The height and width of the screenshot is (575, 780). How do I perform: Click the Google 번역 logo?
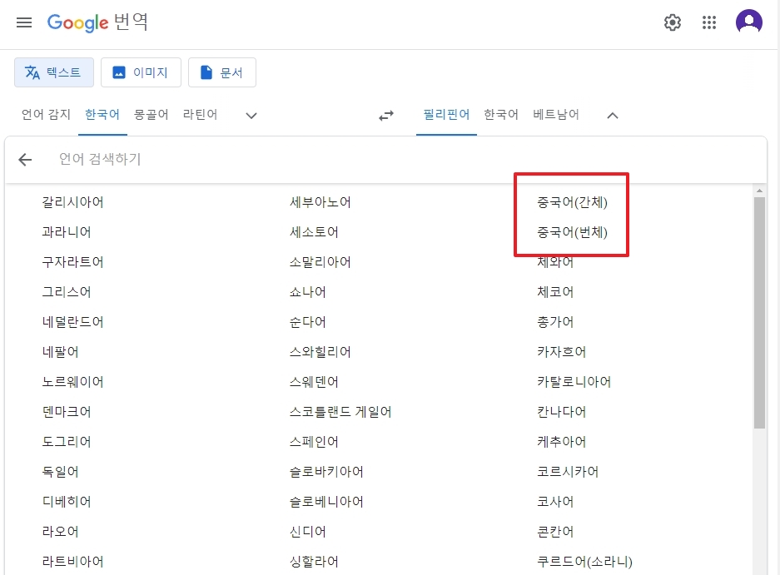click(97, 22)
